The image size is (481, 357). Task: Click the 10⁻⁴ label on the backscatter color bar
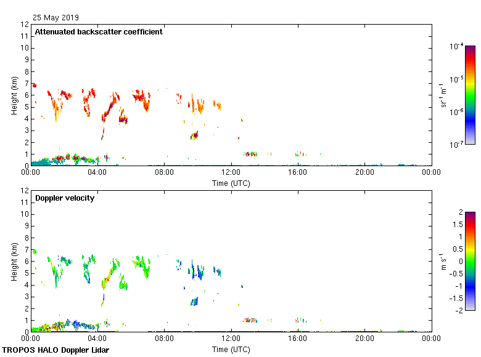(x=456, y=47)
